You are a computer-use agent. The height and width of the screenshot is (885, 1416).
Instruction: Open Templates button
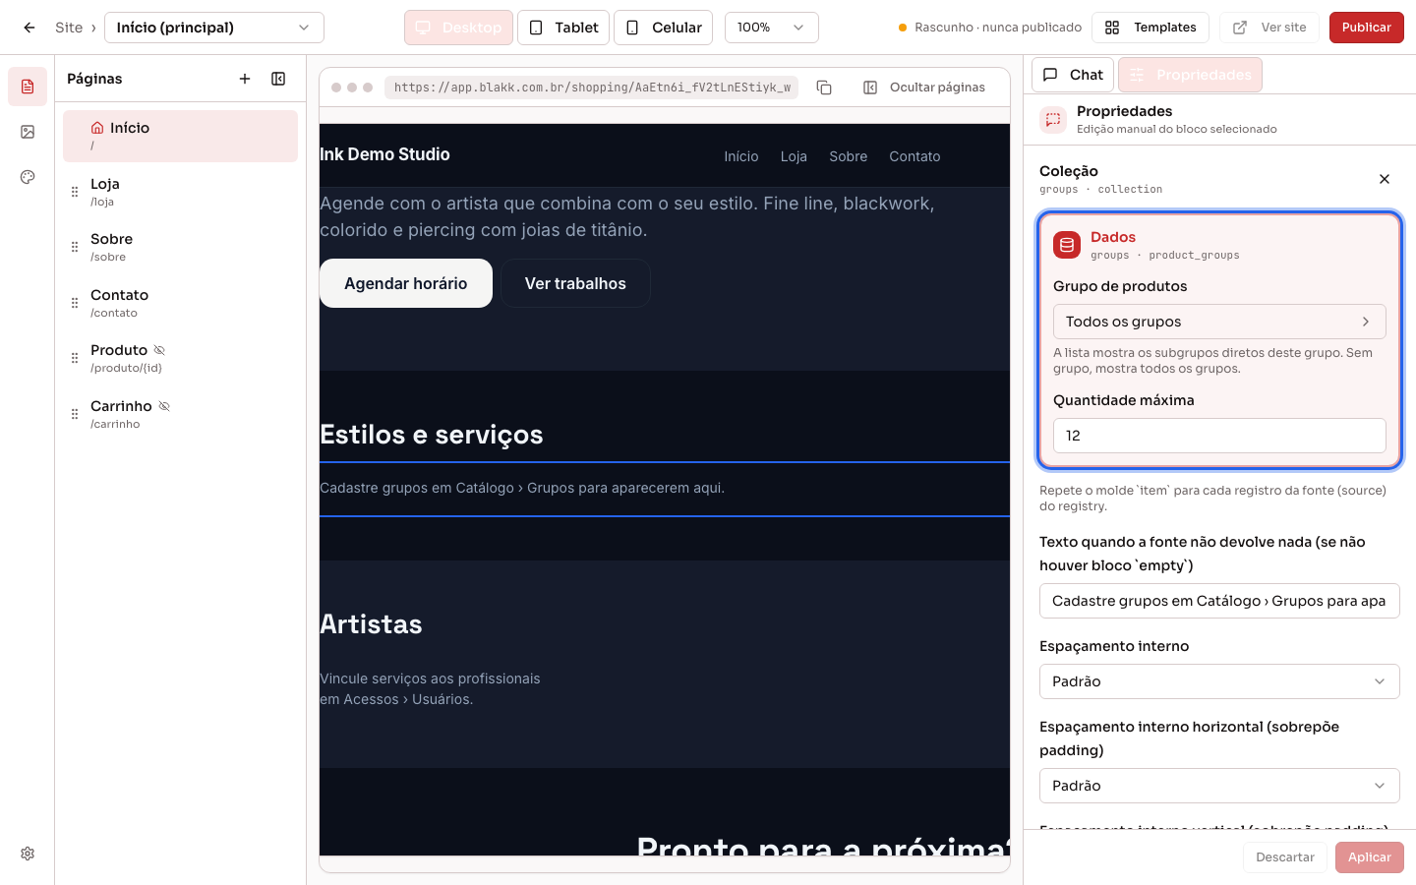1150,28
